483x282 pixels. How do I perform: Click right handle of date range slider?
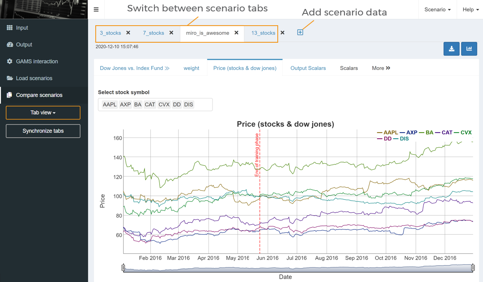(473, 268)
